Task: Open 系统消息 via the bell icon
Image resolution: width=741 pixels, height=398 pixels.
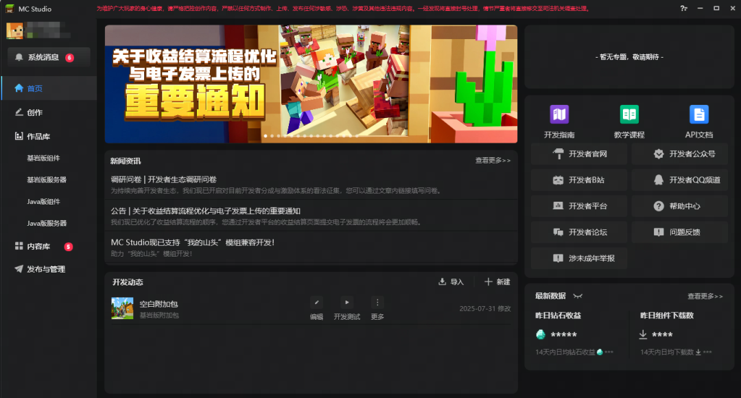Action: 19,58
